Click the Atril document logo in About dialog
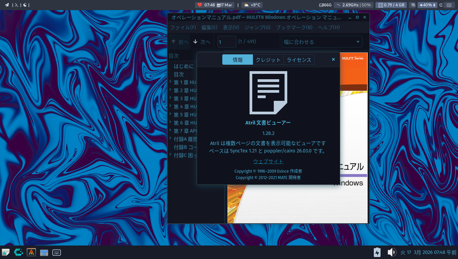Image resolution: width=458 pixels, height=259 pixels. click(268, 93)
